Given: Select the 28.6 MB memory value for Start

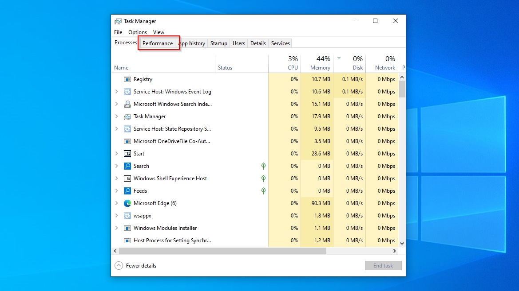Looking at the screenshot, I should (317, 154).
